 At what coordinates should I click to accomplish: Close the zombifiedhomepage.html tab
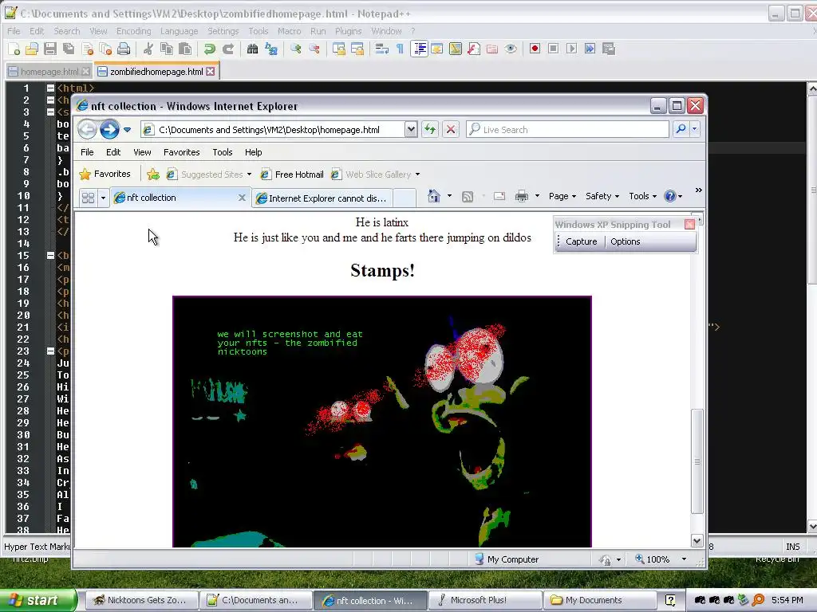point(211,71)
